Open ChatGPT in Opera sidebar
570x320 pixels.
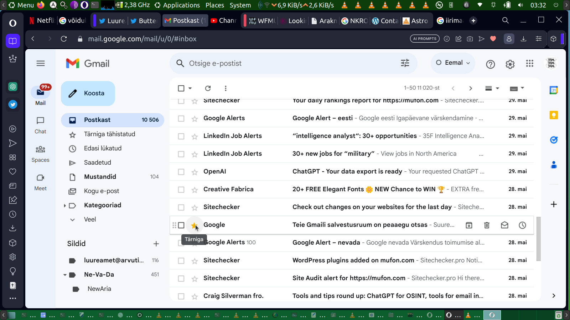[13, 86]
